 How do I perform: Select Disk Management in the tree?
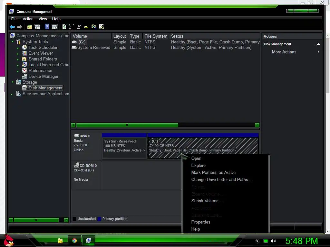(x=45, y=88)
